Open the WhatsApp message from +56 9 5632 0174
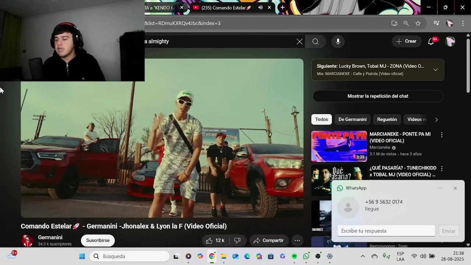This screenshot has height=265, width=471. pos(383,205)
